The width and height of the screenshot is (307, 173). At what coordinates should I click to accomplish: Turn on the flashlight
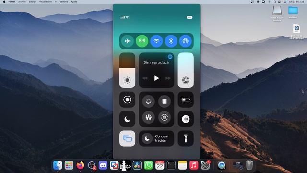pyautogui.click(x=186, y=138)
